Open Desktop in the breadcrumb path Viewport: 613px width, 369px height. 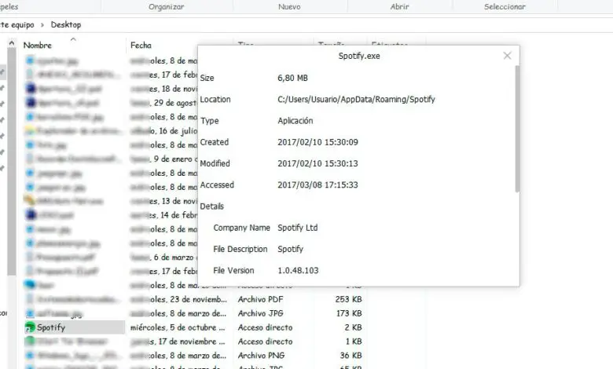pos(66,24)
